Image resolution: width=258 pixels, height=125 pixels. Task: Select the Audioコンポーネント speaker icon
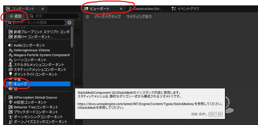tap(11, 45)
